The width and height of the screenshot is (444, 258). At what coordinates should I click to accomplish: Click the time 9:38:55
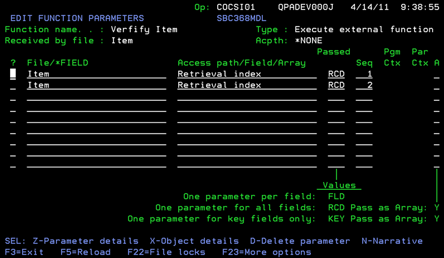(x=420, y=7)
